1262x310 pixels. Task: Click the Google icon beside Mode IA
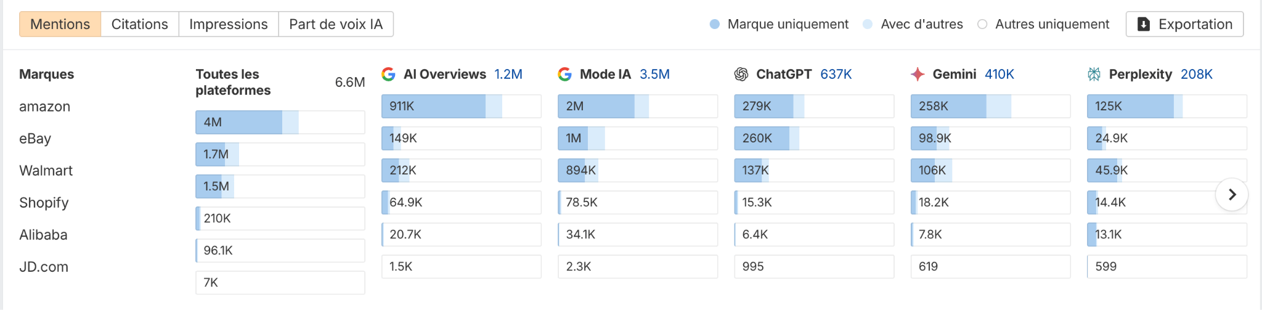coord(565,74)
